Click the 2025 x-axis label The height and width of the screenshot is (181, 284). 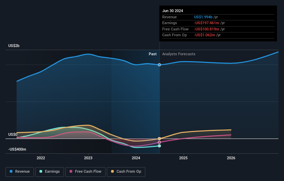point(183,158)
